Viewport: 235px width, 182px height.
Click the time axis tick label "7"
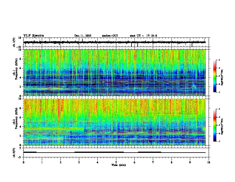coord(153,162)
